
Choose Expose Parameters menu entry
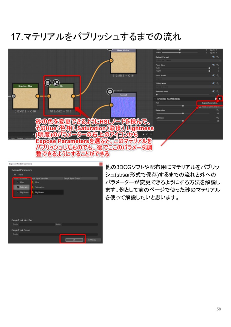(210, 103)
